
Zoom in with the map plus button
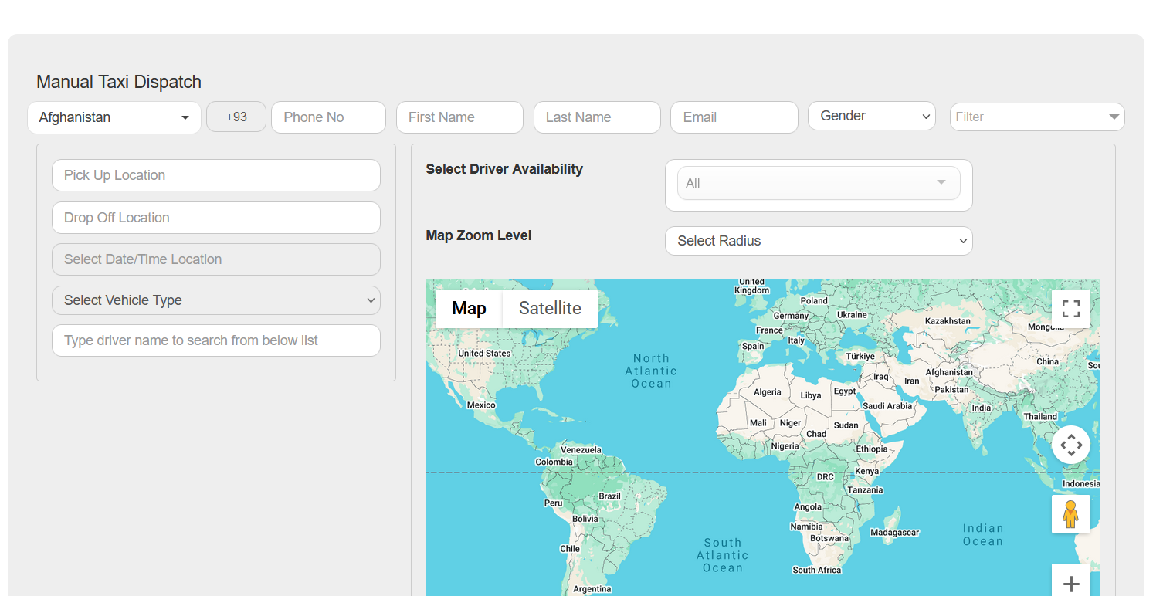coord(1070,583)
